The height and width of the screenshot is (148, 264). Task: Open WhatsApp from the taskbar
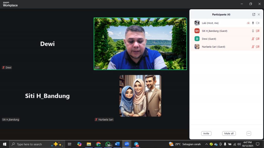coord(108,144)
